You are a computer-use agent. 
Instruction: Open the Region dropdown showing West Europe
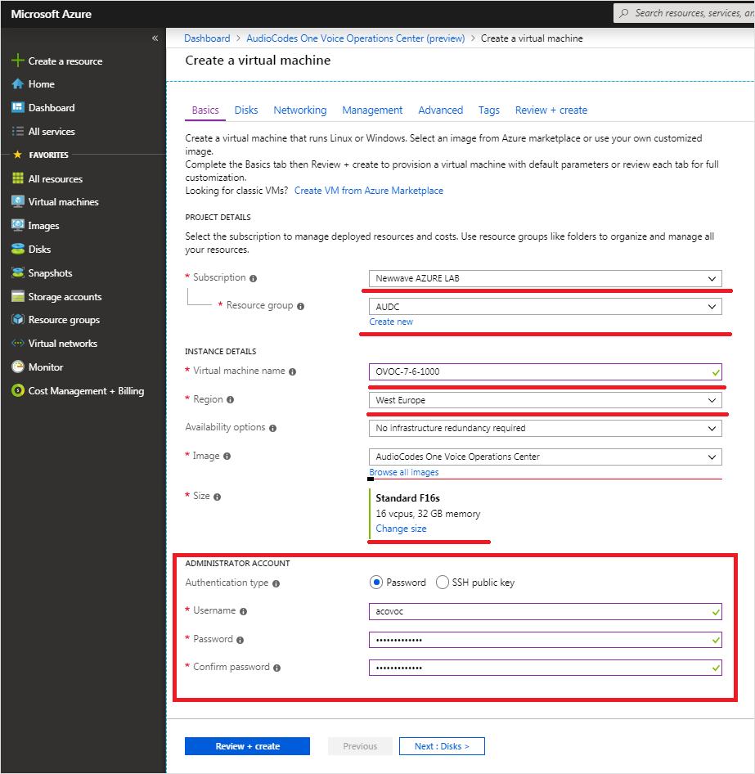(x=545, y=400)
